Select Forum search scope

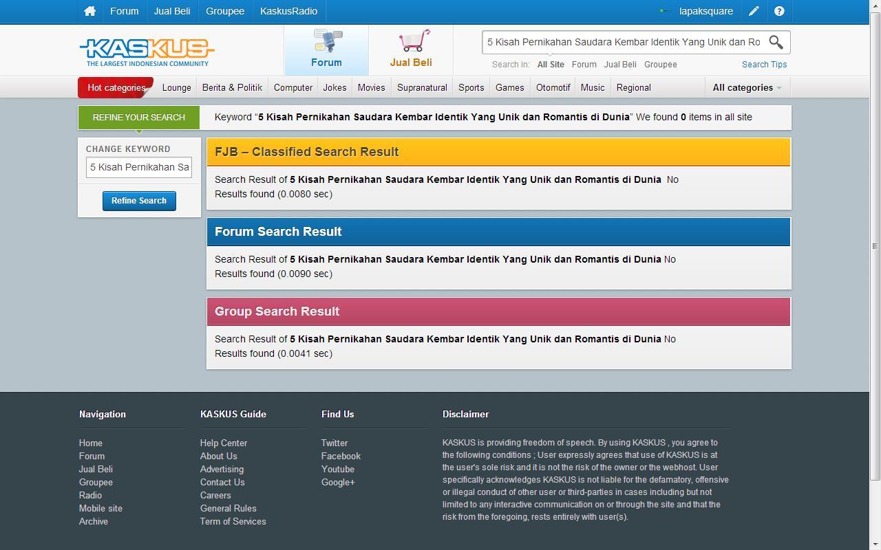(x=584, y=65)
